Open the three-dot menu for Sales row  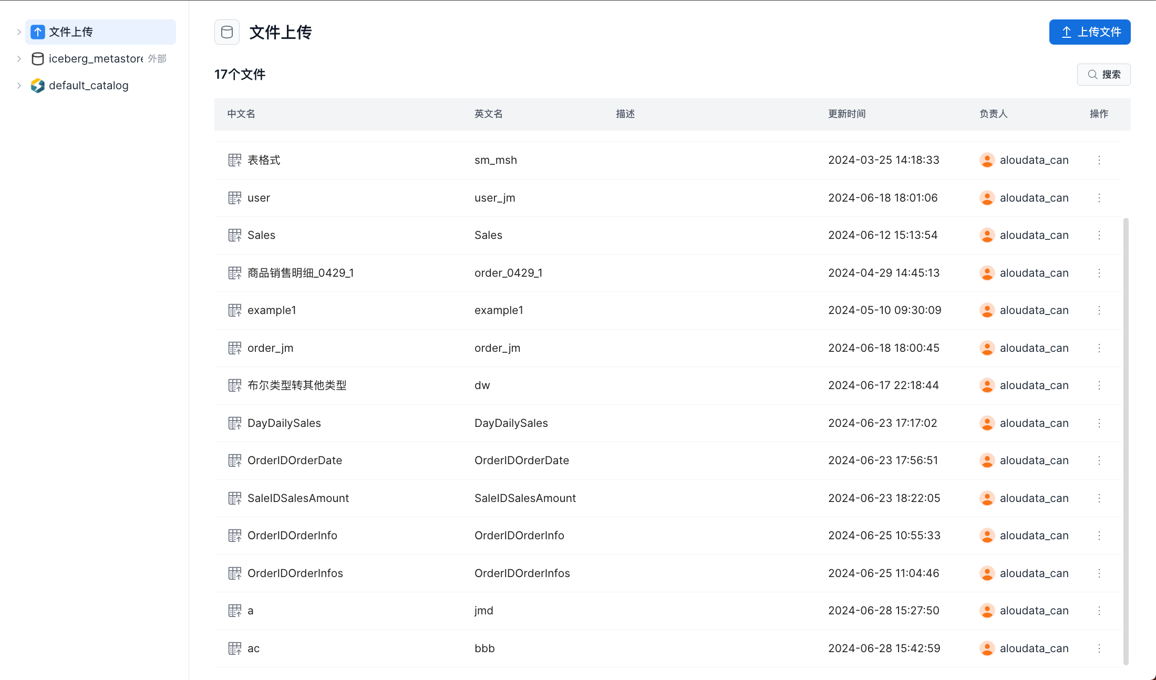(1099, 235)
